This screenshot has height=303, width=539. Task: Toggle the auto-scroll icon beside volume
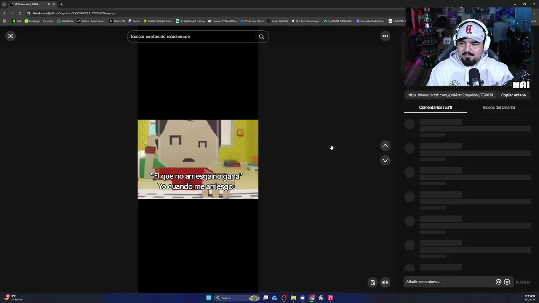point(373,282)
